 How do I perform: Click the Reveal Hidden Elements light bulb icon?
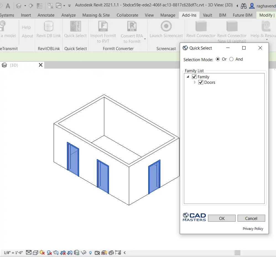(90, 252)
